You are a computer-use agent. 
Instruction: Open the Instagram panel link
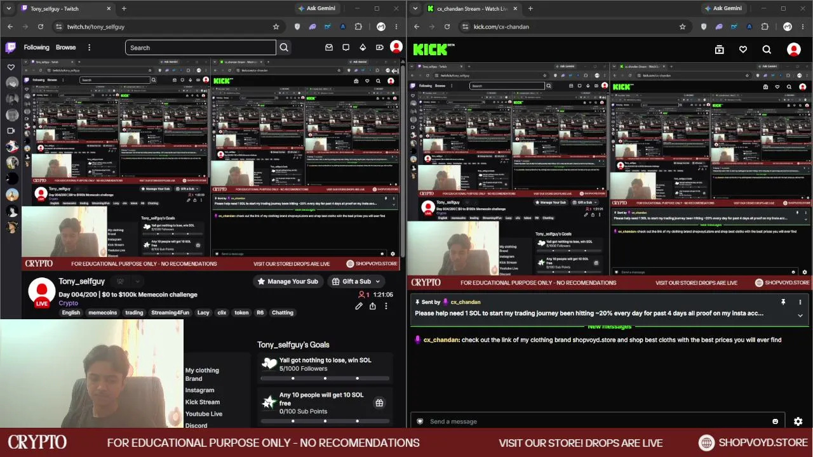coord(199,390)
